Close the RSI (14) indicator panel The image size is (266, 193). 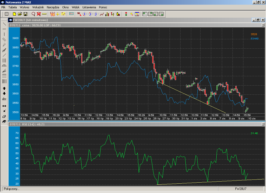(x=263, y=124)
